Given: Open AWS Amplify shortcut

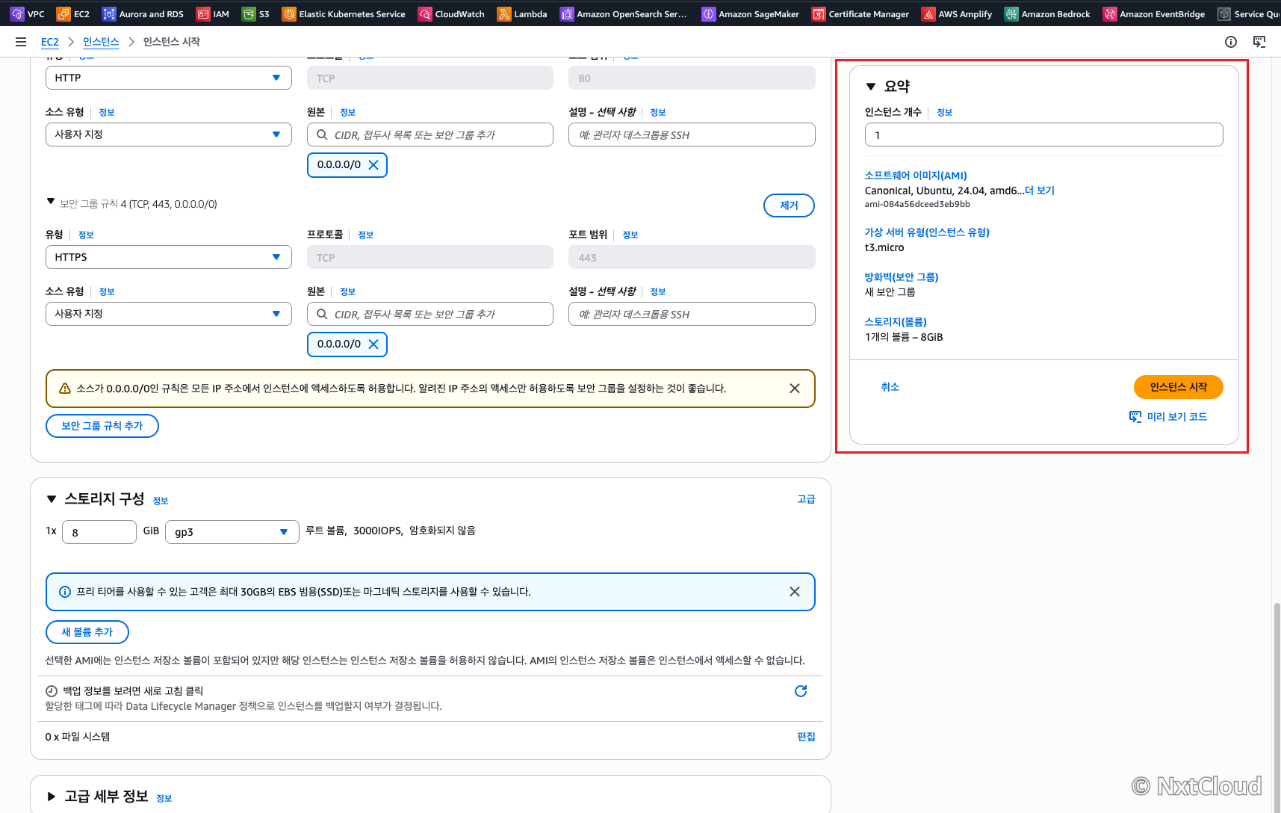Looking at the screenshot, I should (x=957, y=13).
